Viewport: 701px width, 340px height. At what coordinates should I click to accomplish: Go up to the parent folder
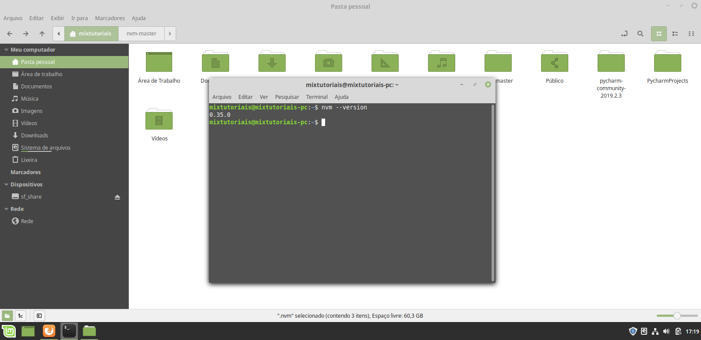click(x=42, y=34)
